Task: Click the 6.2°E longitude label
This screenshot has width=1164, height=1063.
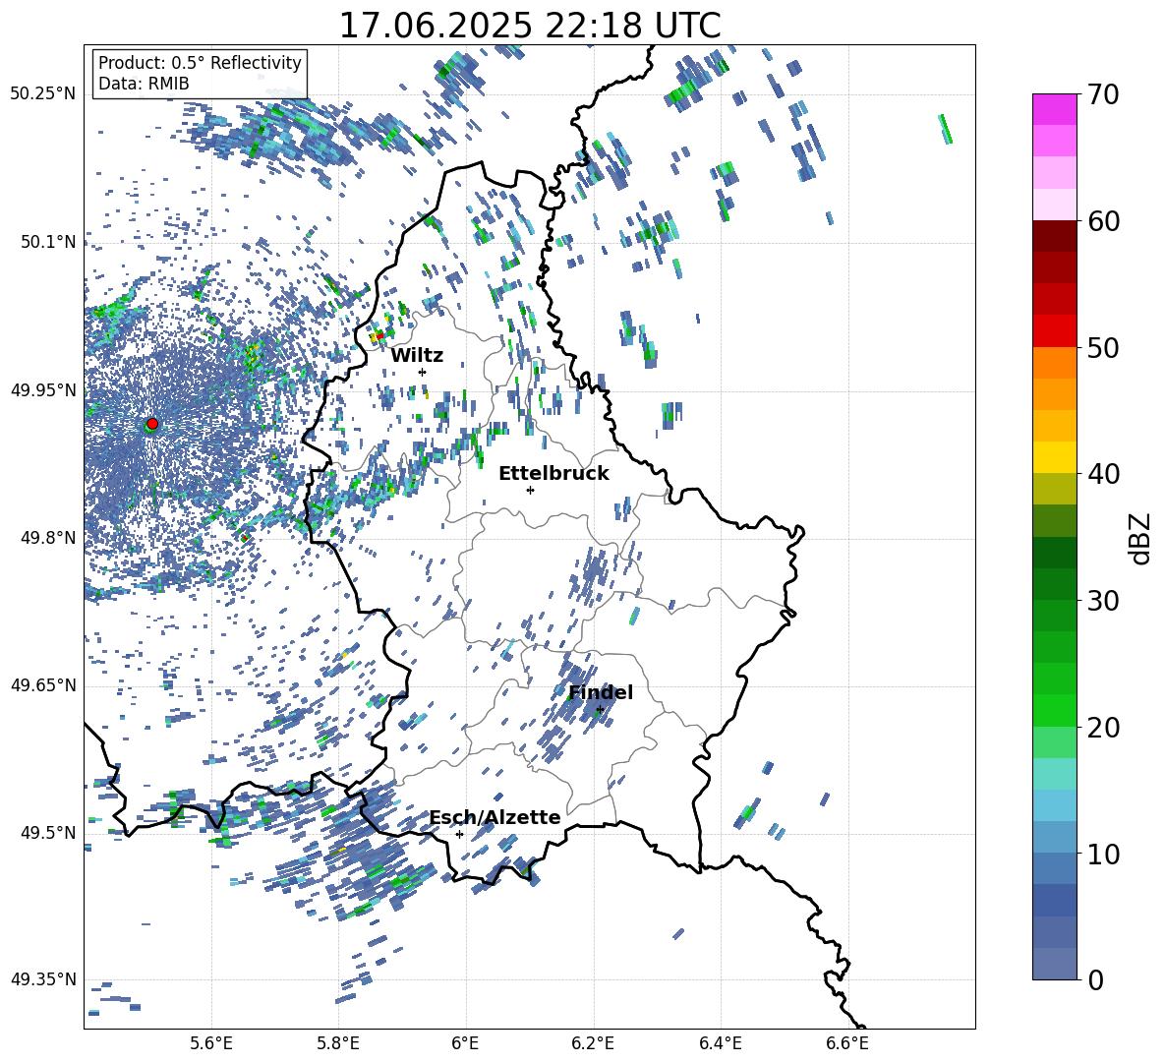Action: tap(593, 1043)
